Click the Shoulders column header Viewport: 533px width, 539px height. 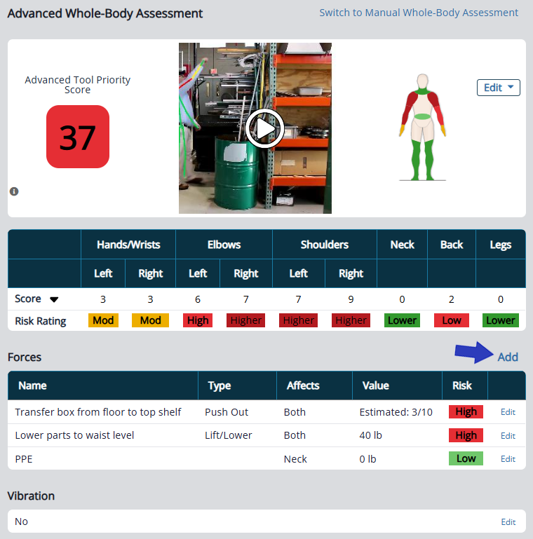click(324, 245)
